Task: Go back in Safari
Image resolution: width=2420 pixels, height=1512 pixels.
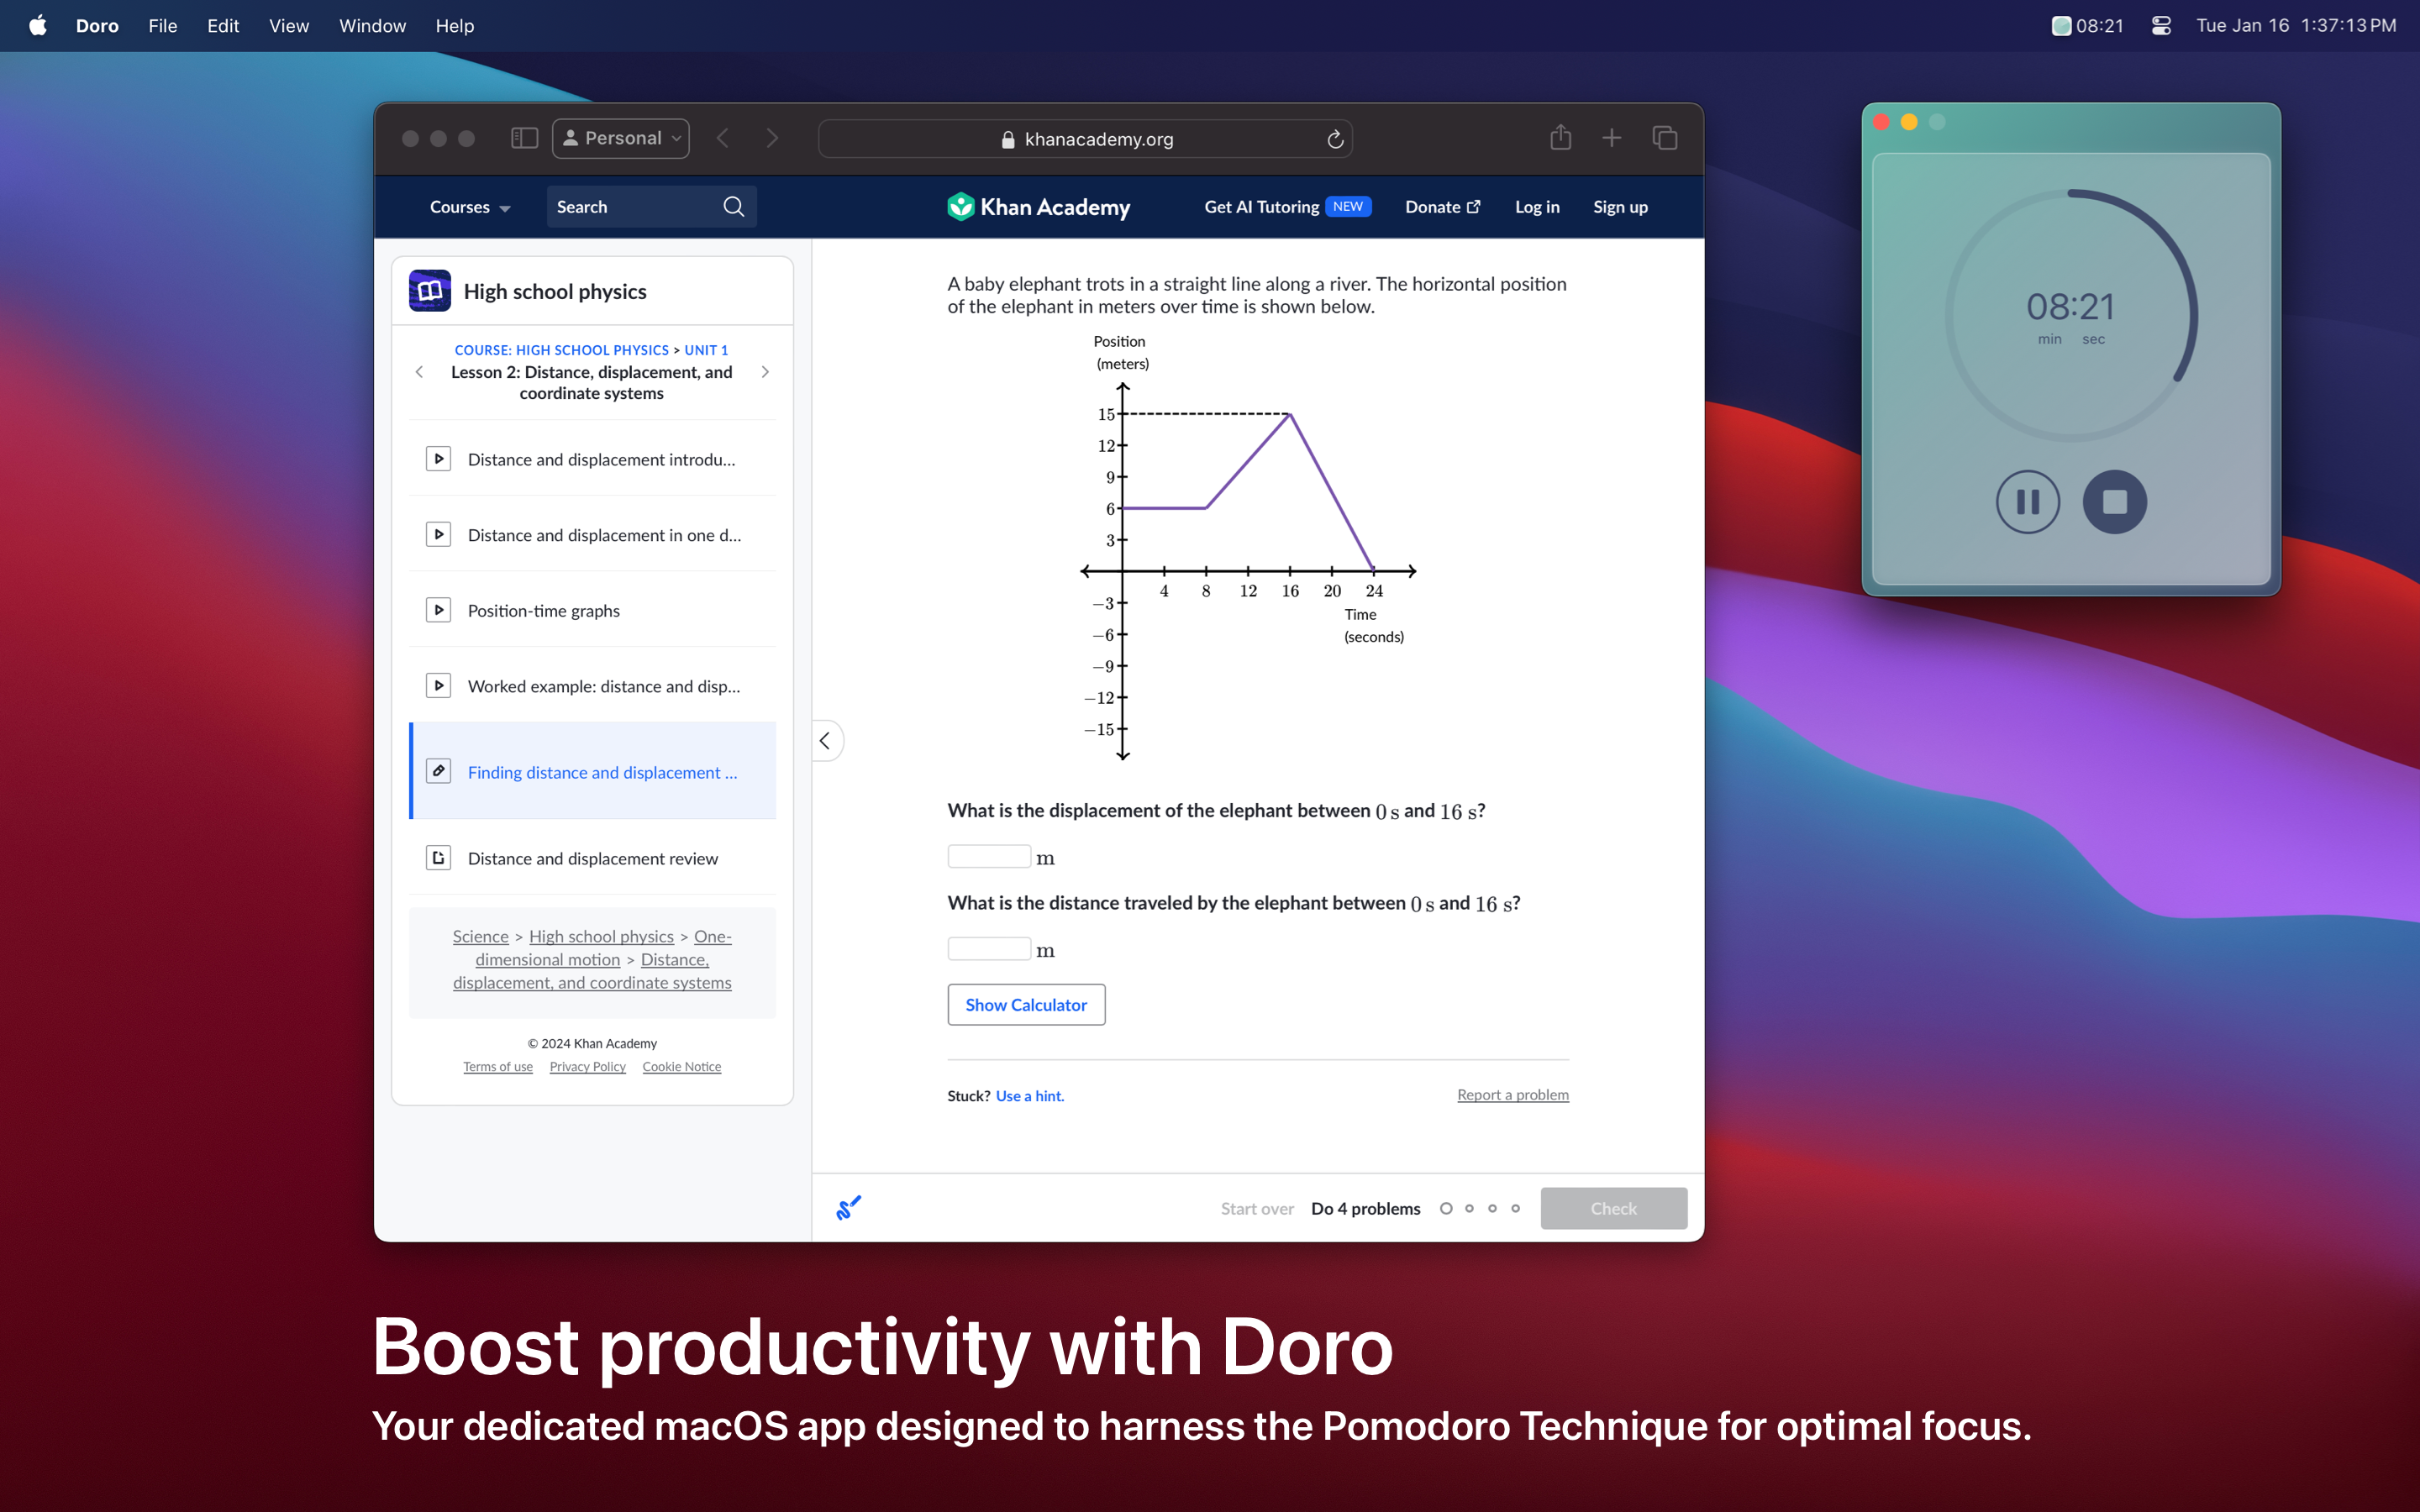Action: (723, 138)
